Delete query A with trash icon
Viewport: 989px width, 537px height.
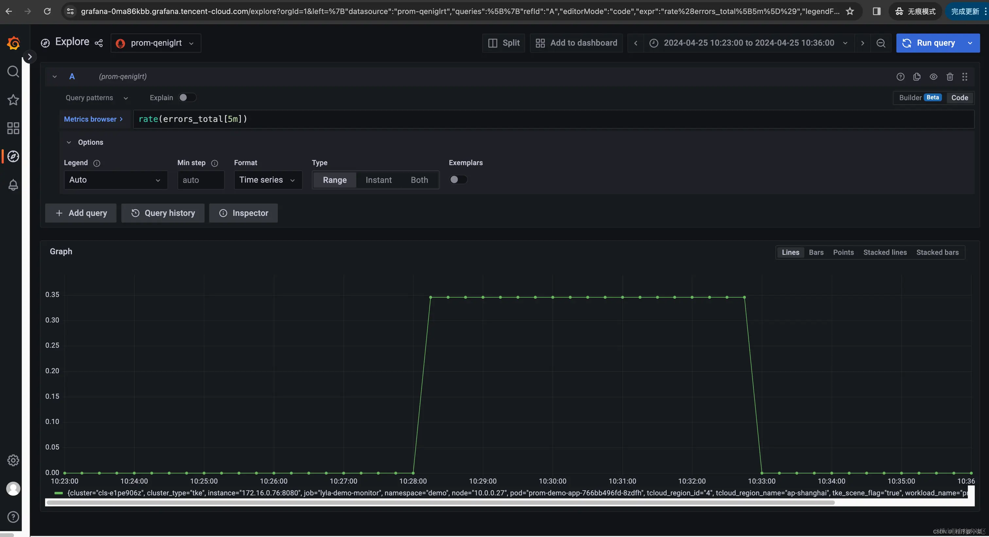point(949,77)
